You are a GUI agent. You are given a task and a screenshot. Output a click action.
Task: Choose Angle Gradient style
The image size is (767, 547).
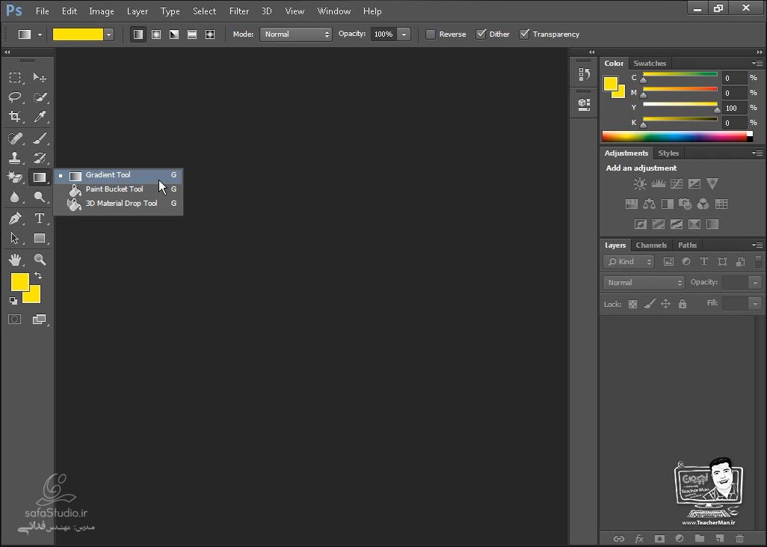pyautogui.click(x=174, y=34)
